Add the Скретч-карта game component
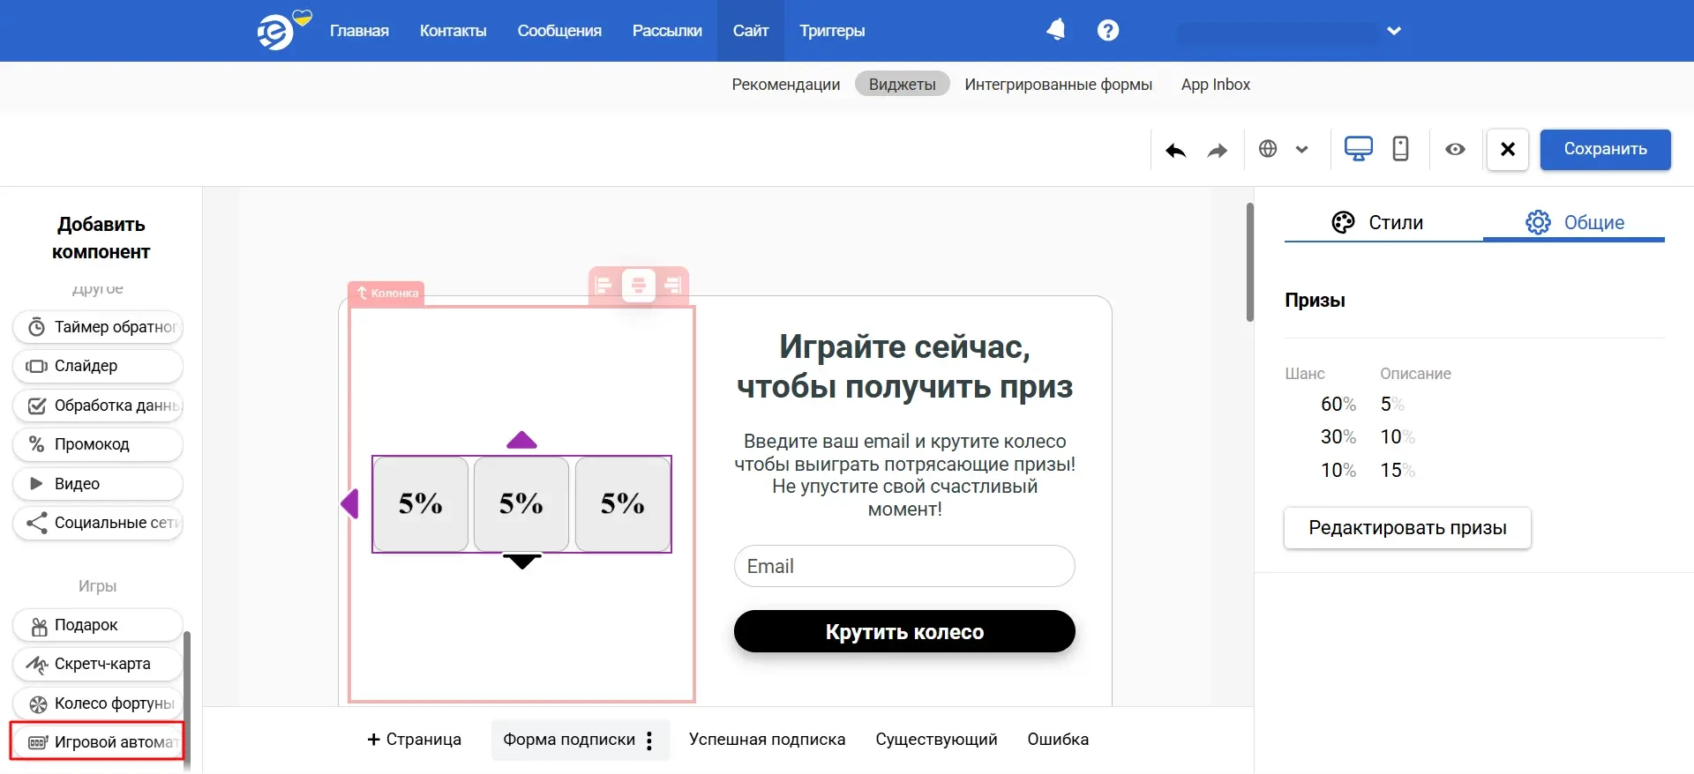The height and width of the screenshot is (774, 1694). pos(98,664)
